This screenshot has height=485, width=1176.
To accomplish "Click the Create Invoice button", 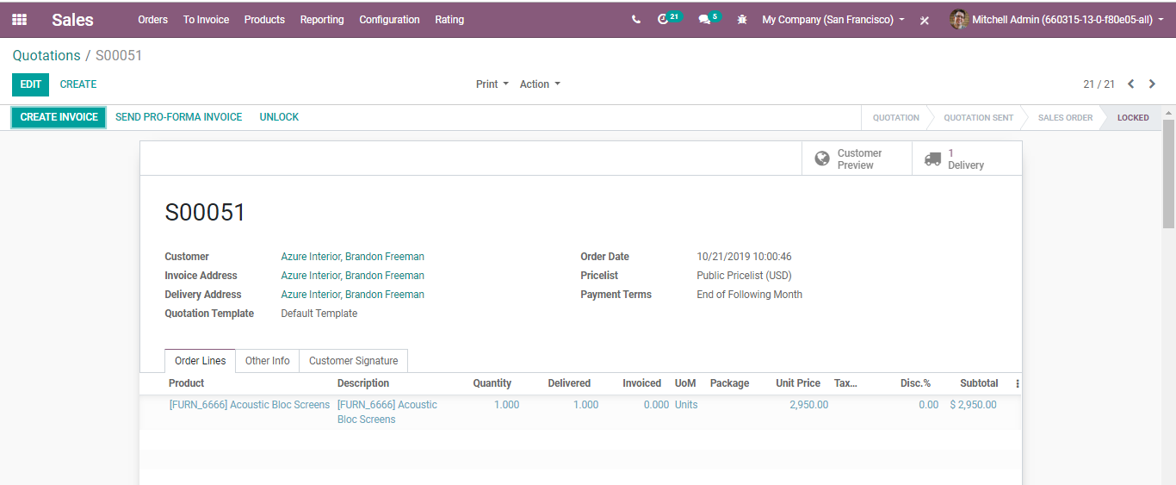I will pos(59,117).
